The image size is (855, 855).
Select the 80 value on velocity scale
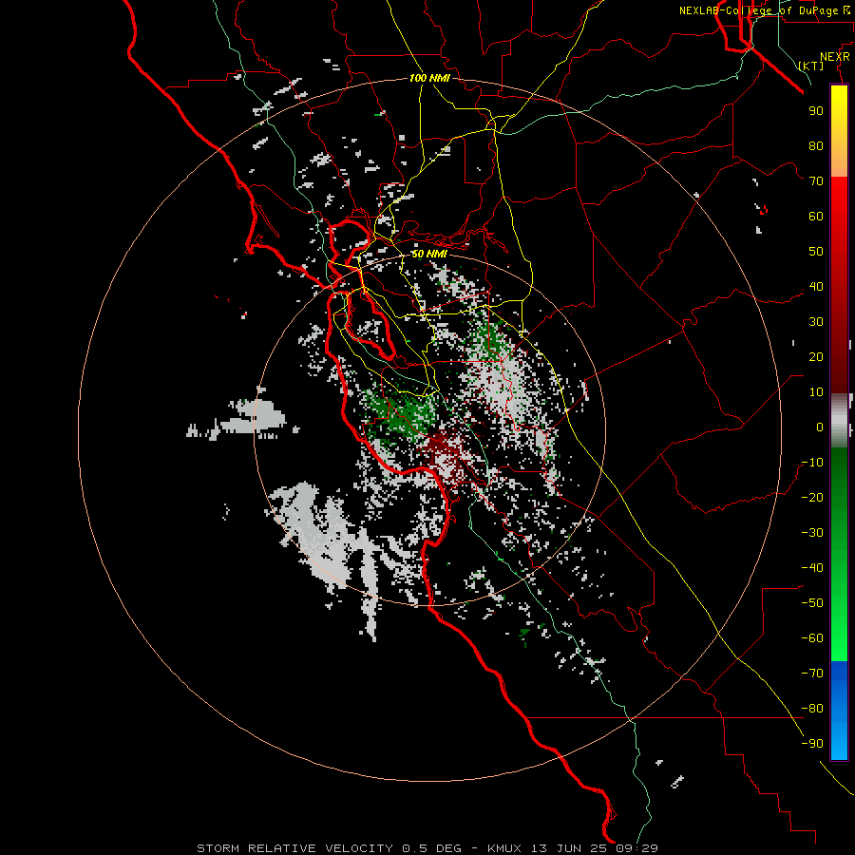click(x=816, y=145)
